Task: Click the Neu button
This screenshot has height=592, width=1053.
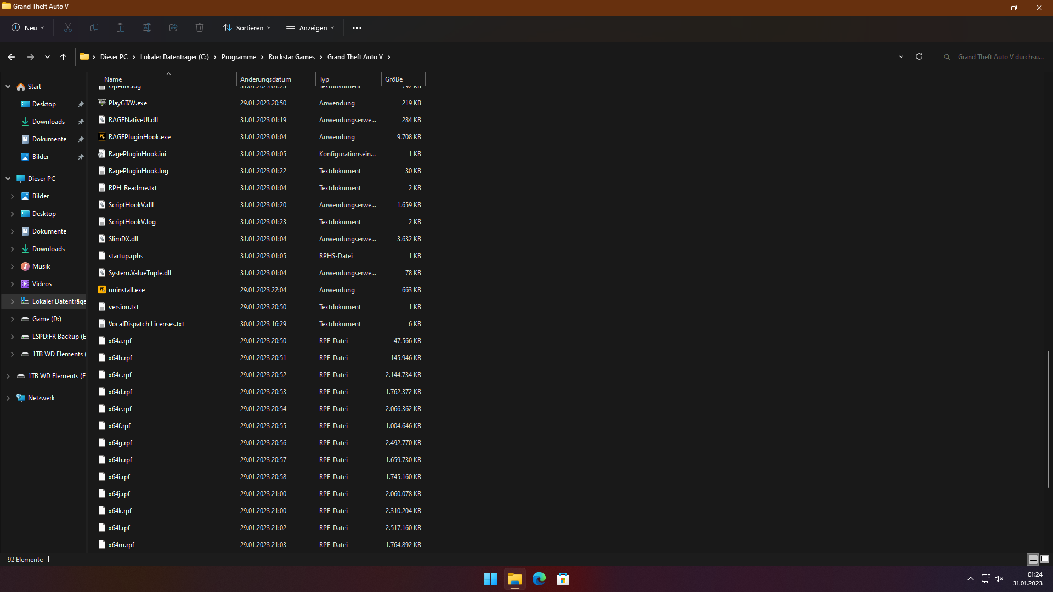Action: click(x=27, y=27)
